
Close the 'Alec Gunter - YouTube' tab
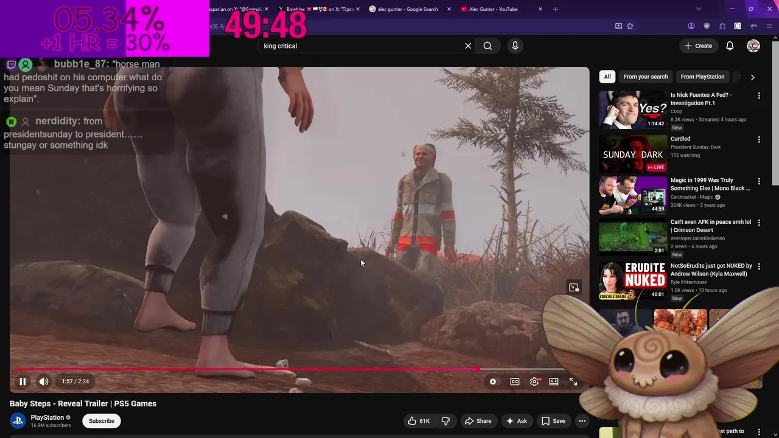(x=540, y=9)
